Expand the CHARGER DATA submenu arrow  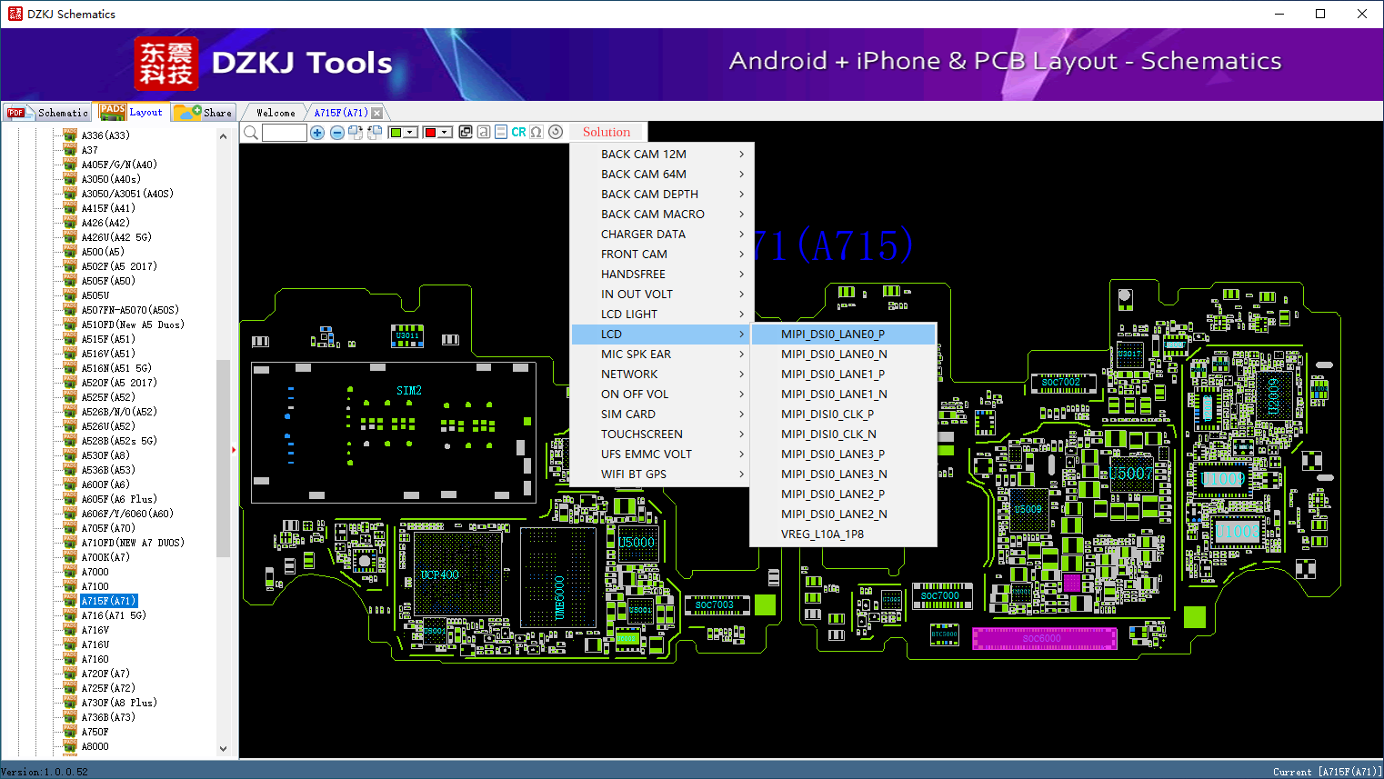(x=742, y=235)
